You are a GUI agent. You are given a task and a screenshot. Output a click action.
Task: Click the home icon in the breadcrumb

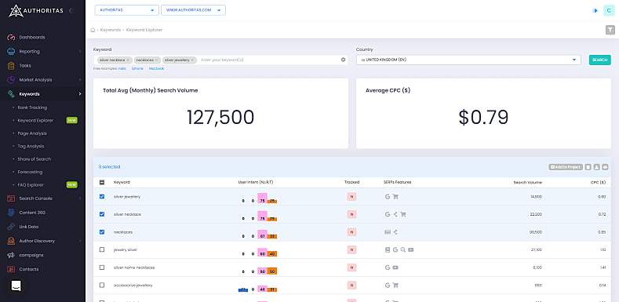(93, 30)
